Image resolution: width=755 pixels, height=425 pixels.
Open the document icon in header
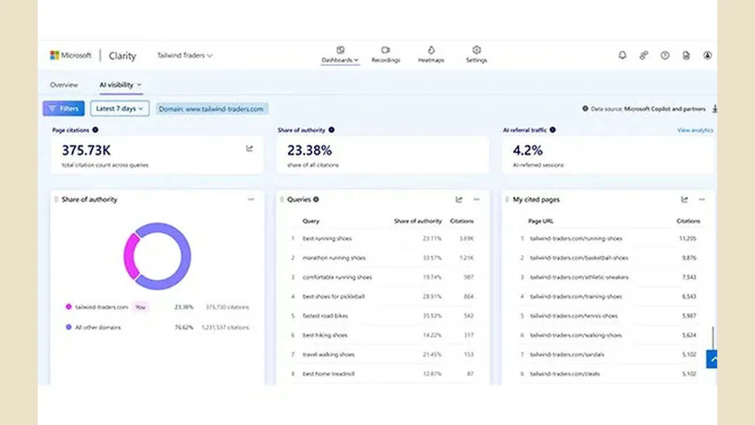[x=686, y=55]
